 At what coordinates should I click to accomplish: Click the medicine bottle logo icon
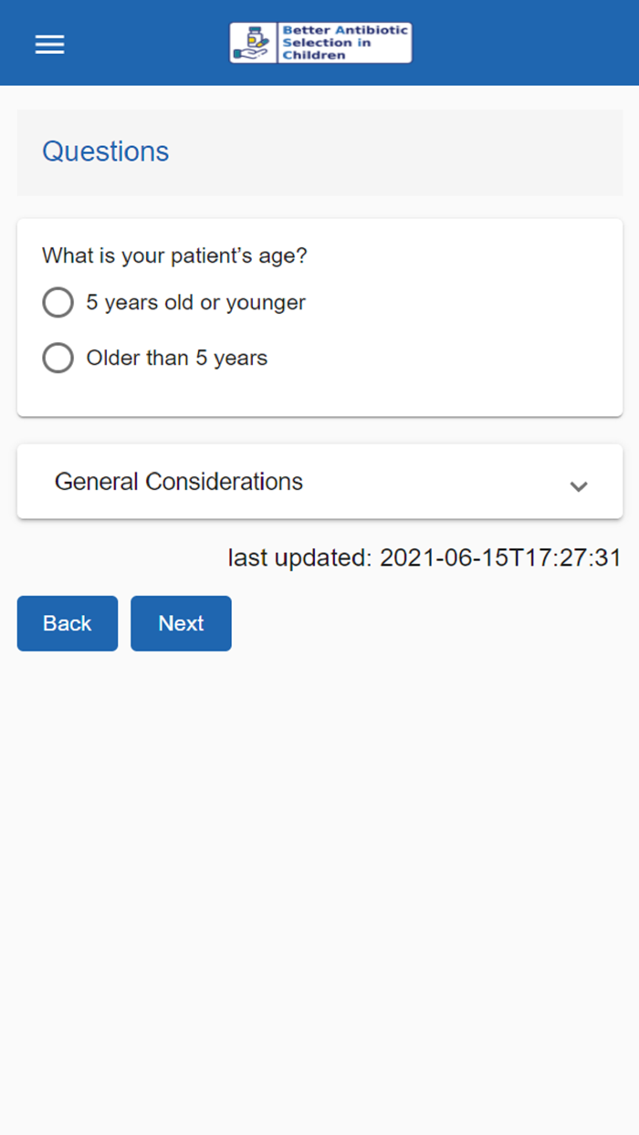(253, 43)
